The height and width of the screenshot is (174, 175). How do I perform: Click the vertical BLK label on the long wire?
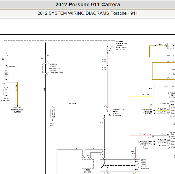44,89
